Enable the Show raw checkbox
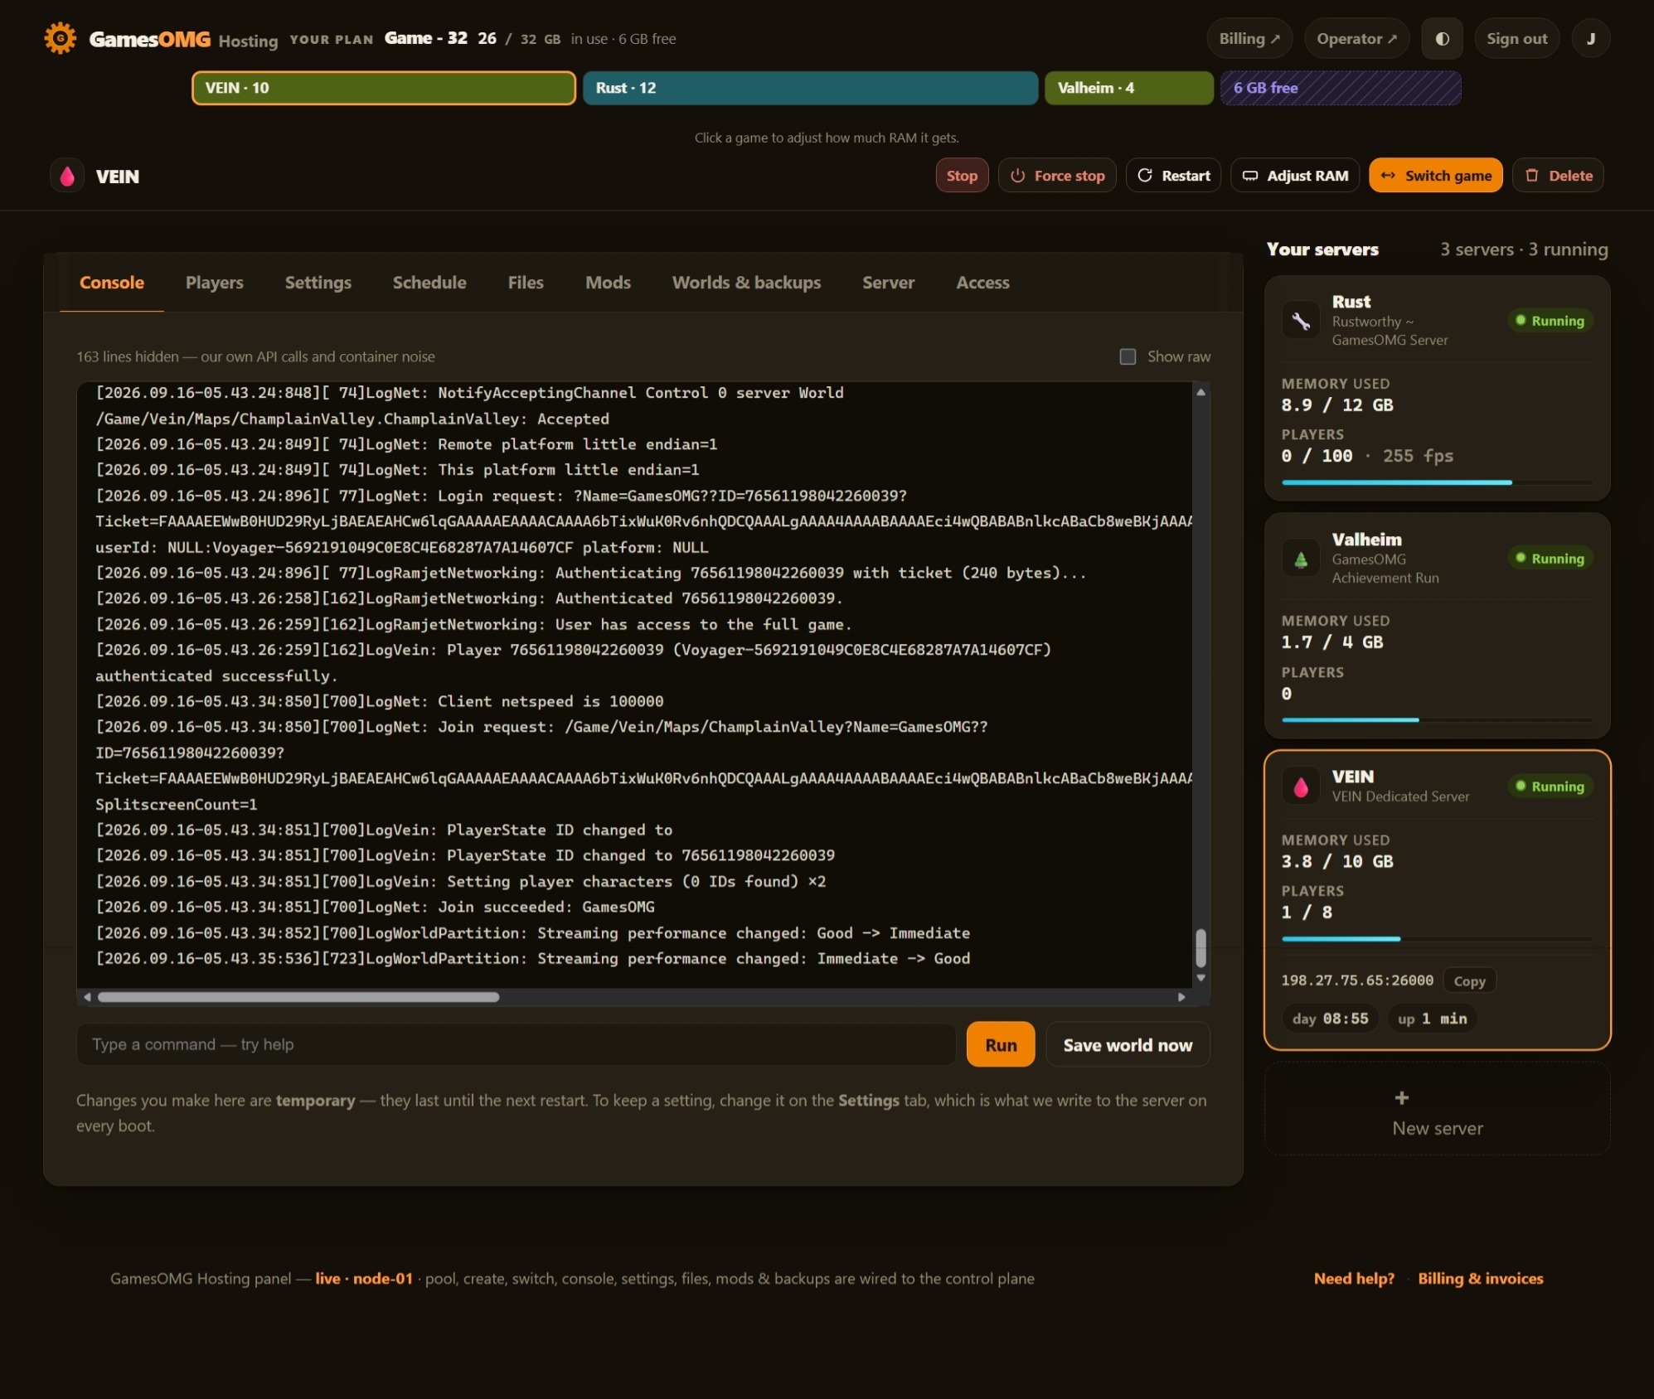1654x1399 pixels. coord(1128,356)
